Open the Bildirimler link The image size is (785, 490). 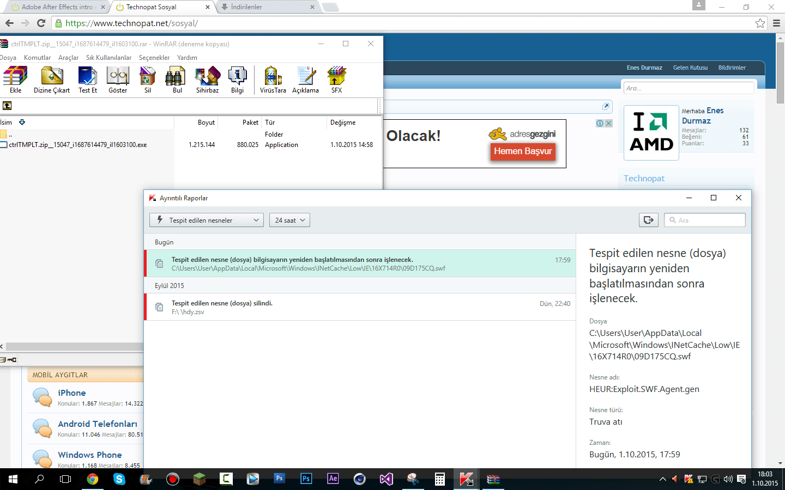coord(732,68)
